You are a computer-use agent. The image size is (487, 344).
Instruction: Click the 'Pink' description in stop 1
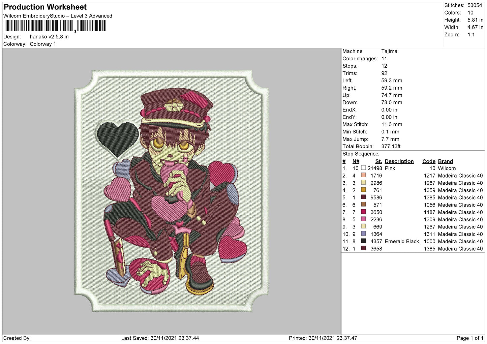click(x=390, y=168)
